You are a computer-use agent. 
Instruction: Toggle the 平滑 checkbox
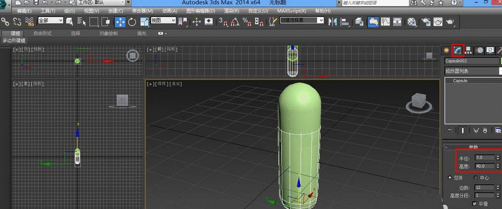[x=475, y=203]
